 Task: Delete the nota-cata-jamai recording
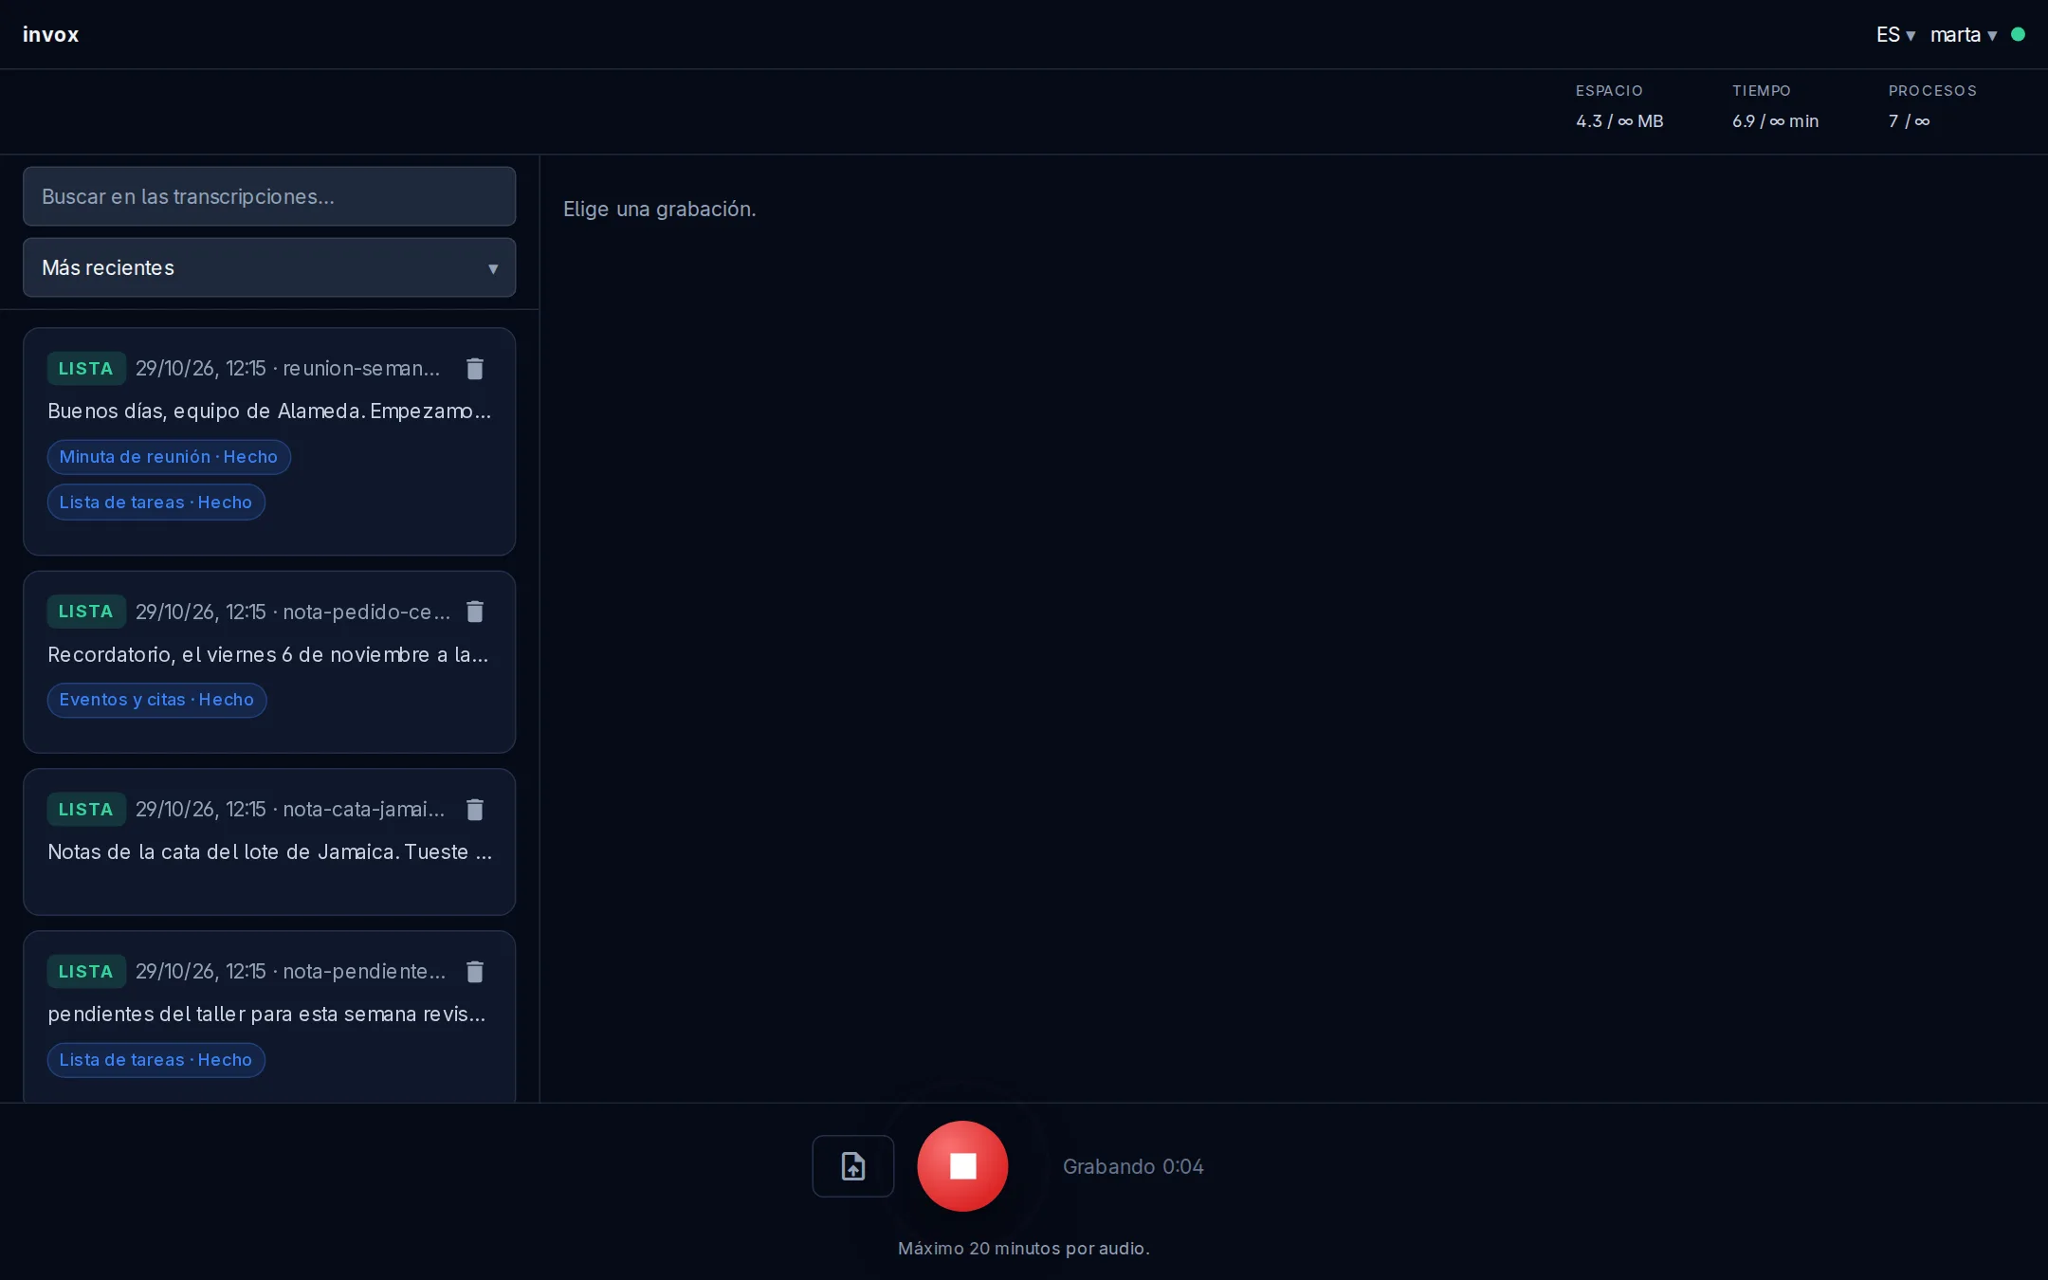(475, 810)
